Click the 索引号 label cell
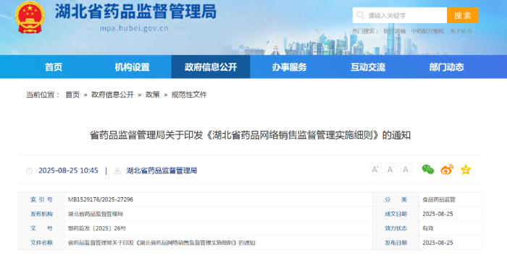This screenshot has width=507, height=263. [x=41, y=199]
